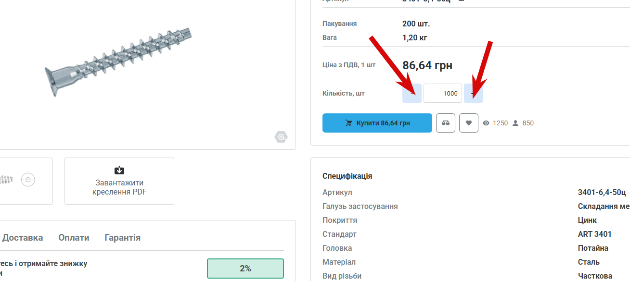
Task: Add product to comparison with binoculars icon
Action: 446,123
